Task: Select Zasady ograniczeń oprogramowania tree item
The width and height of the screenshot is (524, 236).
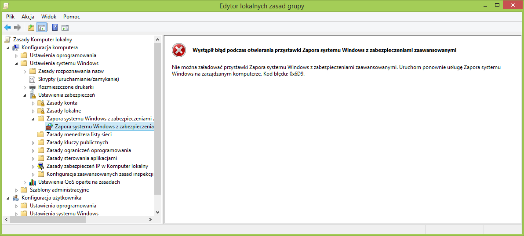Action: click(88, 150)
